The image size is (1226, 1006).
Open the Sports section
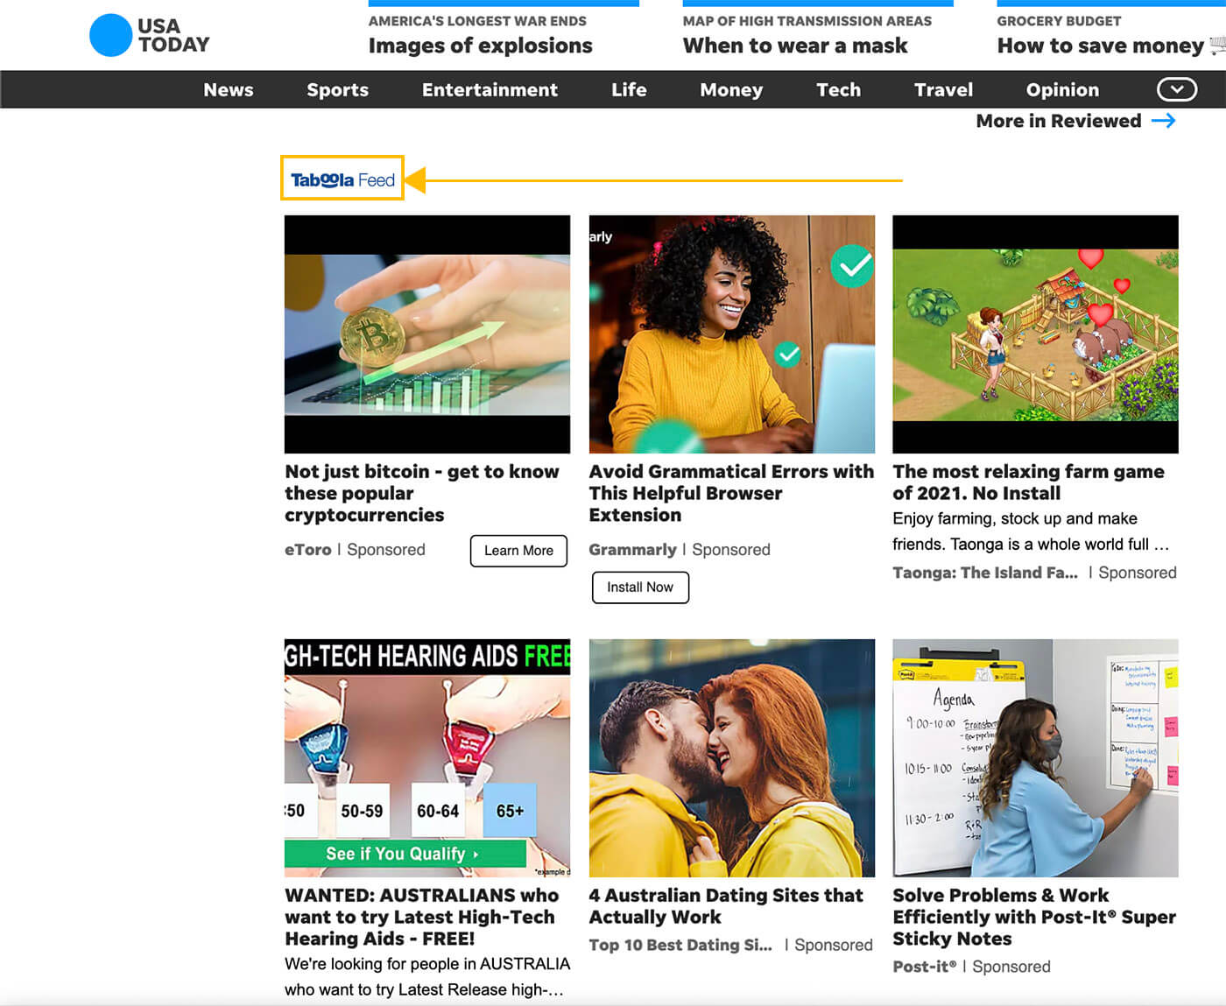tap(337, 90)
